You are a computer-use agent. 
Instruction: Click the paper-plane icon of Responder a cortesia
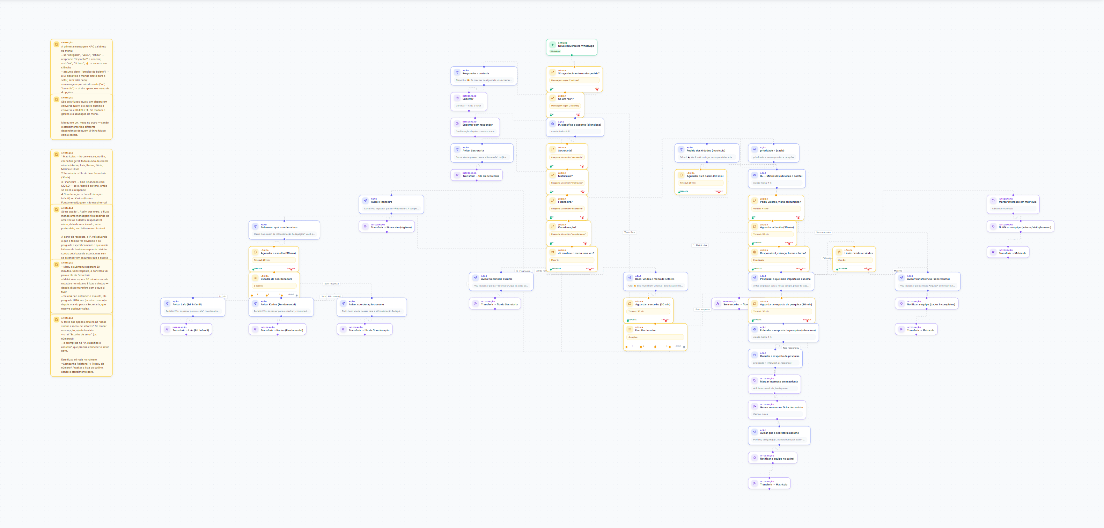(457, 72)
